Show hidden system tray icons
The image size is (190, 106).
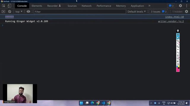(x=151, y=103)
